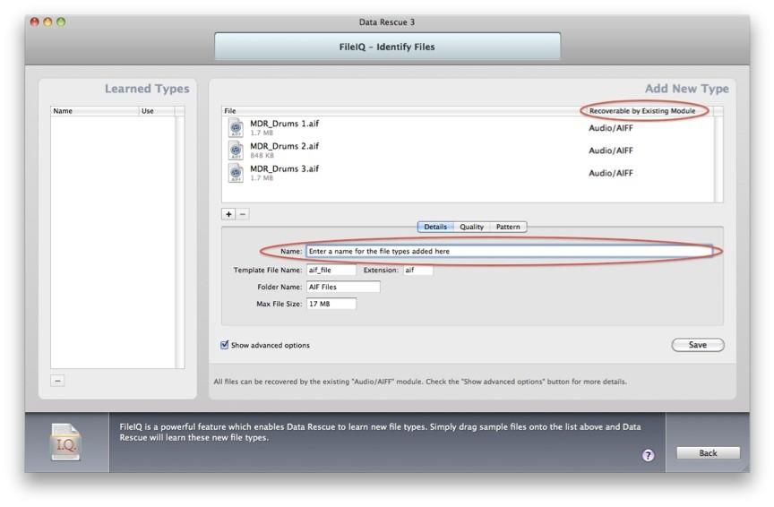Select the MDR_Drums 2.aif row
Viewport: 774px width, 507px height.
point(468,150)
